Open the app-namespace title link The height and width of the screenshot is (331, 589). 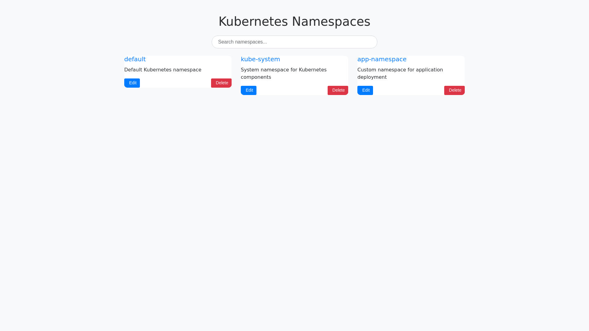[382, 59]
